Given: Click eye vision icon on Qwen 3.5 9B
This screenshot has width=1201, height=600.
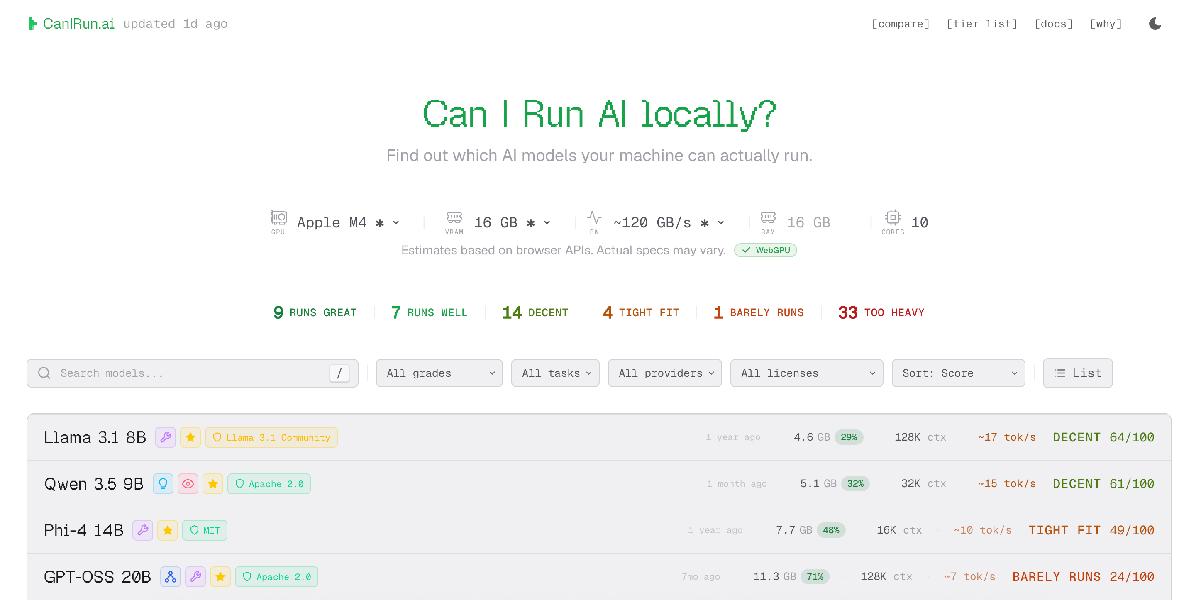Looking at the screenshot, I should (188, 484).
